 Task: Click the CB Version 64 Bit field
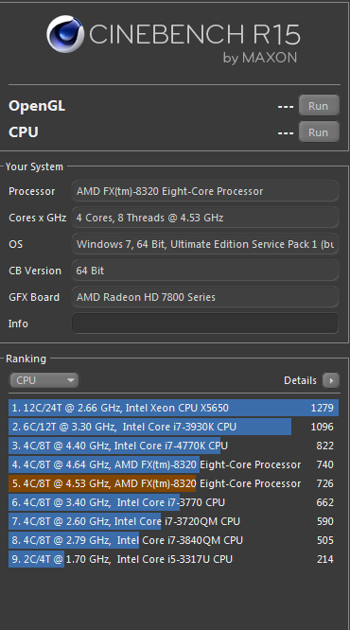205,271
